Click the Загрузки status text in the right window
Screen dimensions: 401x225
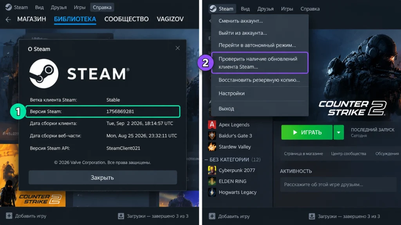(x=349, y=216)
